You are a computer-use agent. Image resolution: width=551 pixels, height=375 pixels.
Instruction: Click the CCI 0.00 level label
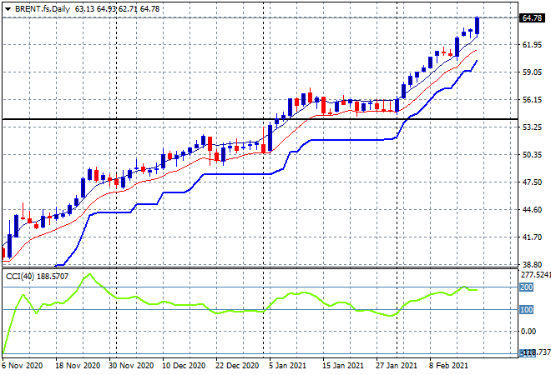[x=528, y=332]
